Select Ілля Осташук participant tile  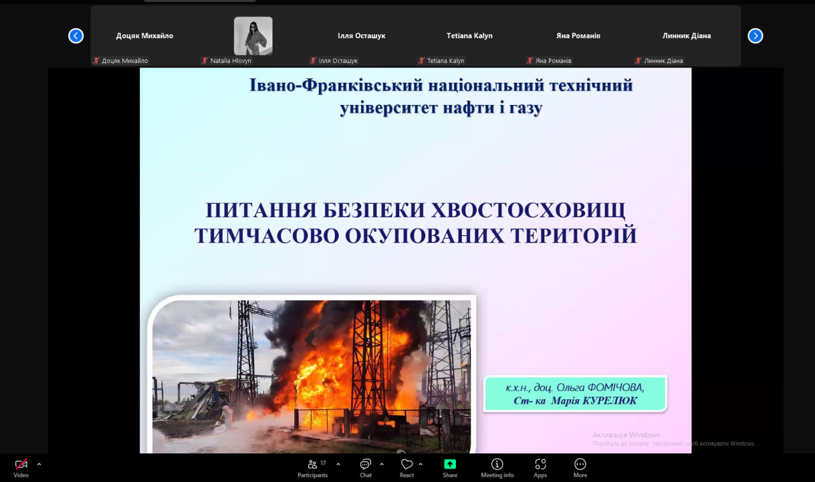tap(361, 36)
